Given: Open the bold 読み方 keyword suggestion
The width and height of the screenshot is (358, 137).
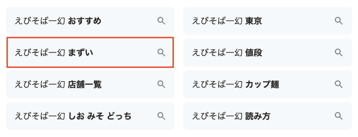Looking at the screenshot, I should (258, 116).
